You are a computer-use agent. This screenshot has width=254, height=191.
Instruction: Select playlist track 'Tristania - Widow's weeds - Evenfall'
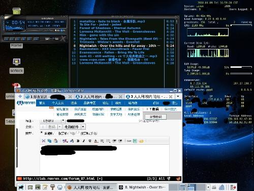point(110,42)
